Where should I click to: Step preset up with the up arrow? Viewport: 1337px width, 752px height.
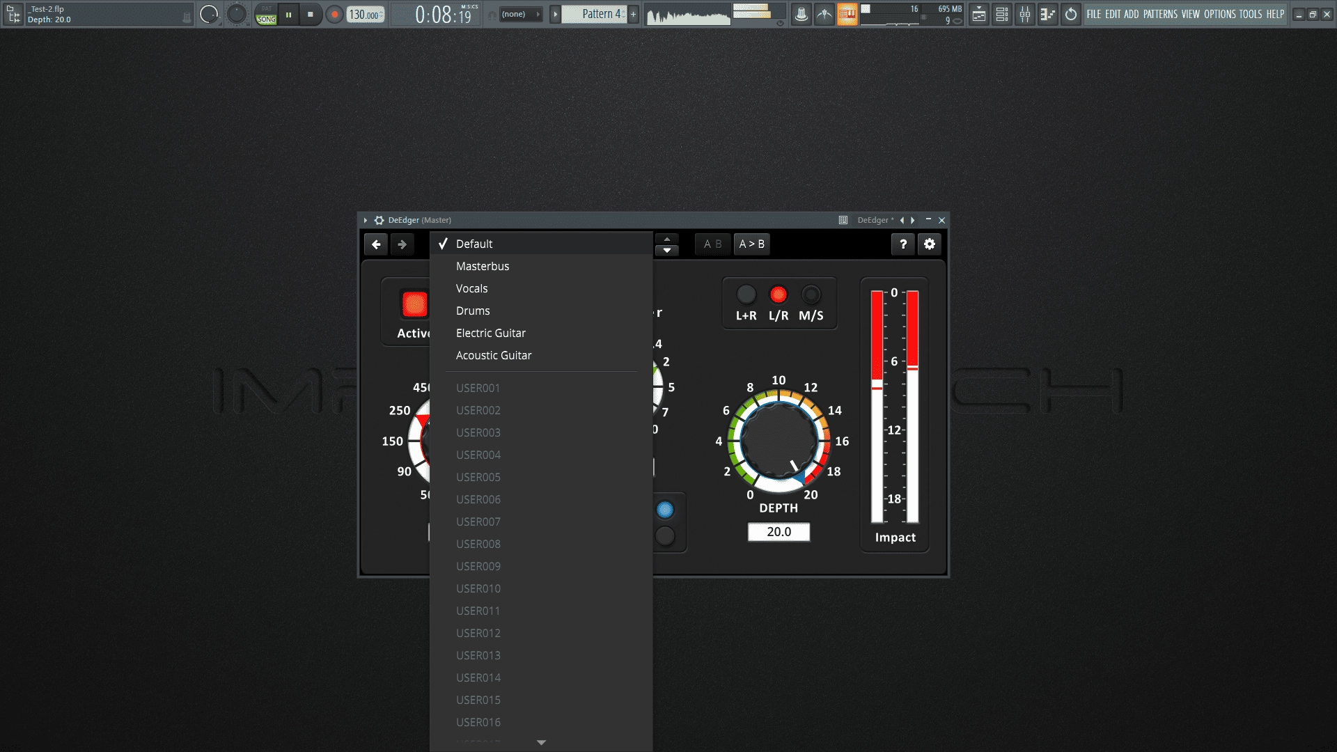coord(667,239)
